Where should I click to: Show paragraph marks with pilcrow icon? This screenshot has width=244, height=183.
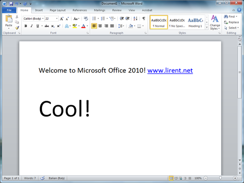(x=143, y=19)
